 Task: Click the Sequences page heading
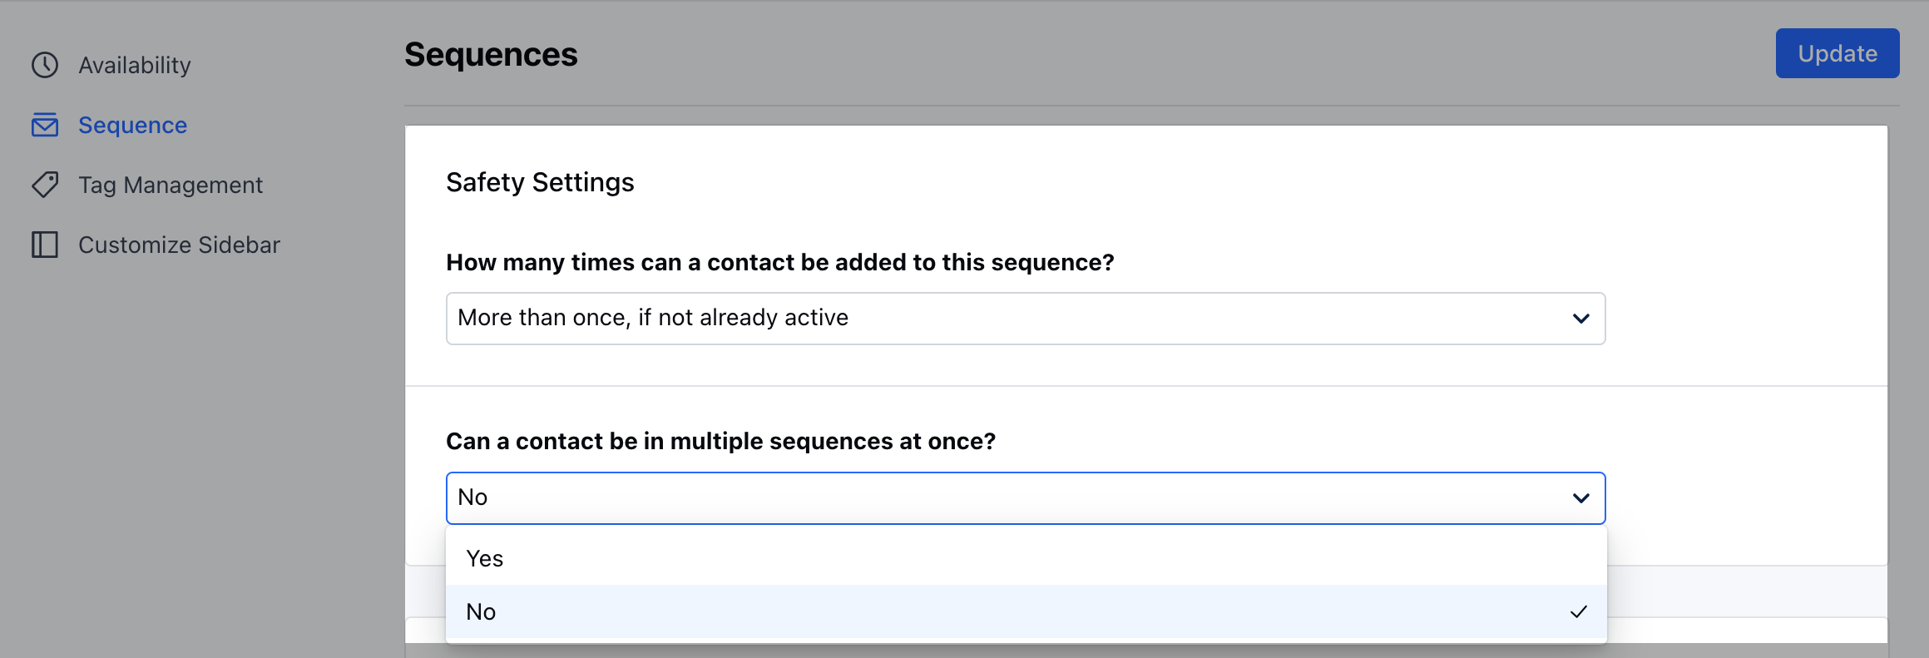[x=491, y=55]
